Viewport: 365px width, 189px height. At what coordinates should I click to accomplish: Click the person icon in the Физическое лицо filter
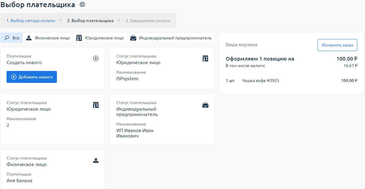(29, 38)
